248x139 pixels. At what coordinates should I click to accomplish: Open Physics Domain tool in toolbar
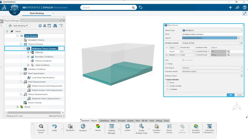(x=169, y=129)
